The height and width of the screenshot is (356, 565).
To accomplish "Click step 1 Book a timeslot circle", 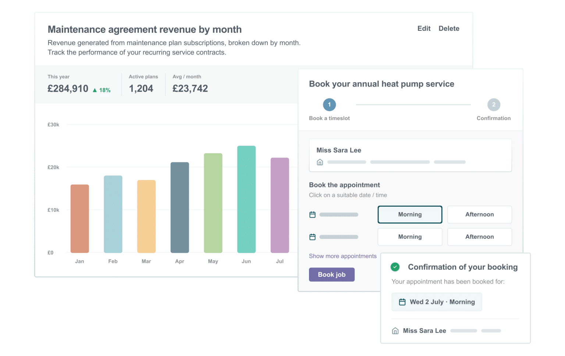I will point(329,105).
